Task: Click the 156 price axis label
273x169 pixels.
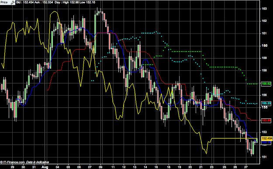Action: pyautogui.click(x=264, y=95)
